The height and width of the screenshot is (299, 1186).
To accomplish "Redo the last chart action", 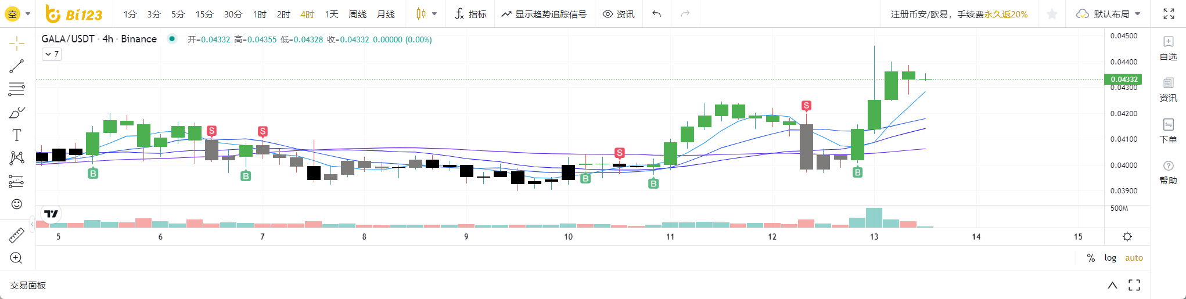I will click(685, 14).
